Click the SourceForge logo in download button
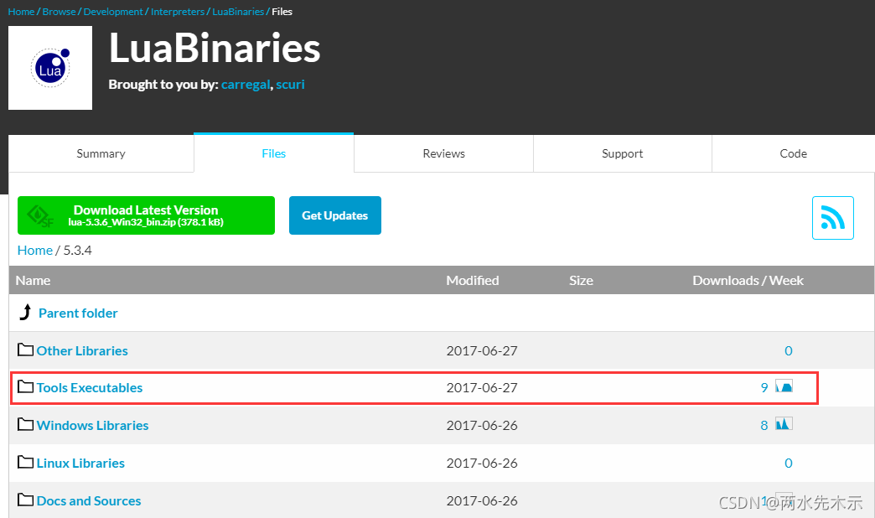The image size is (875, 518). (40, 216)
